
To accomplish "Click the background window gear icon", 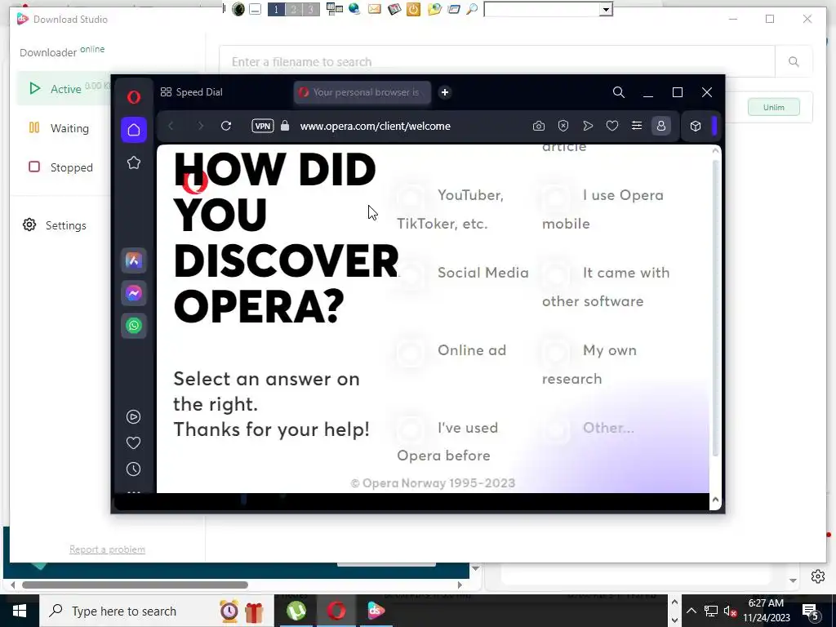I will 818,576.
